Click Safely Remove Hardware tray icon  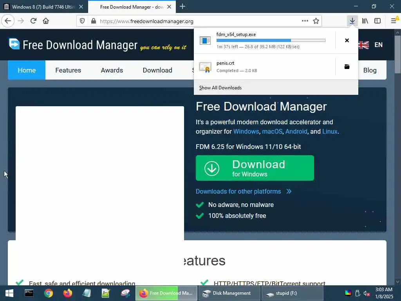point(358,293)
